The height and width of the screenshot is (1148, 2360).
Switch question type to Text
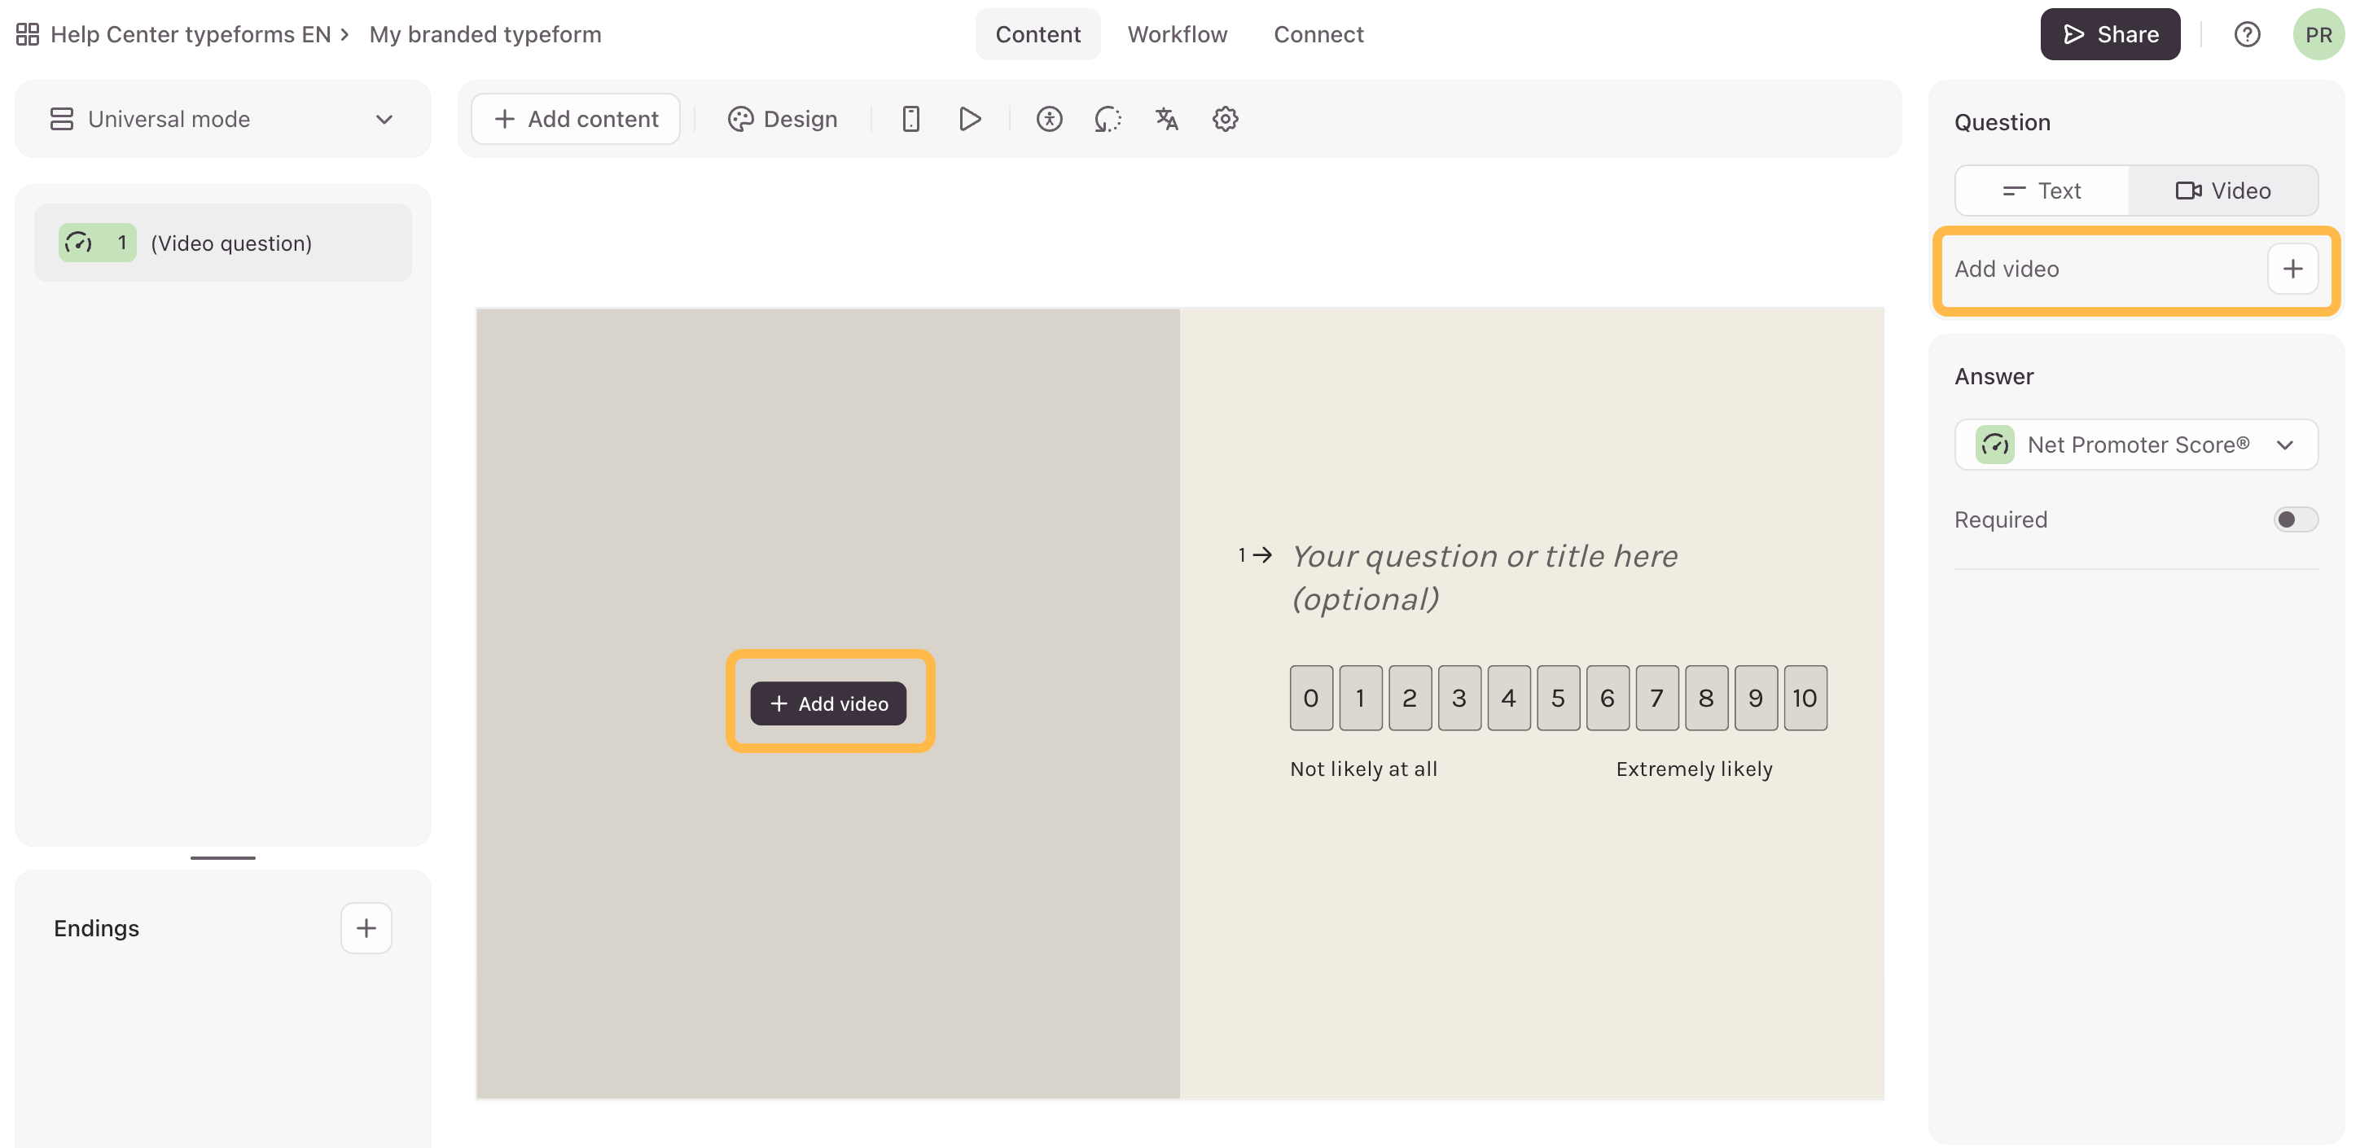(2042, 191)
